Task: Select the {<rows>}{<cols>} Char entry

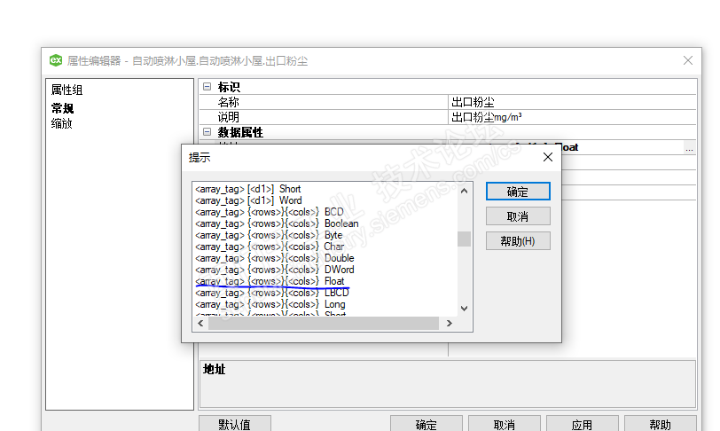Action: click(270, 247)
